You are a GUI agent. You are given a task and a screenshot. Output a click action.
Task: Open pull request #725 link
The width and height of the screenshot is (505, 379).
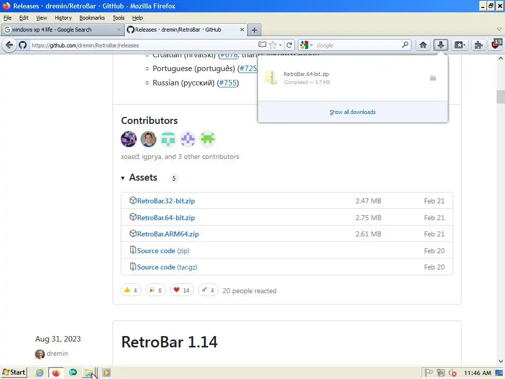click(248, 69)
